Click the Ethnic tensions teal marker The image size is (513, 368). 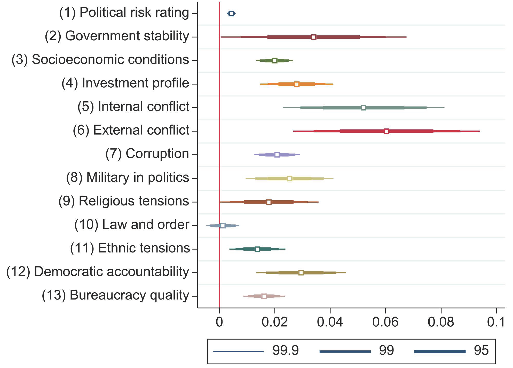pyautogui.click(x=257, y=249)
